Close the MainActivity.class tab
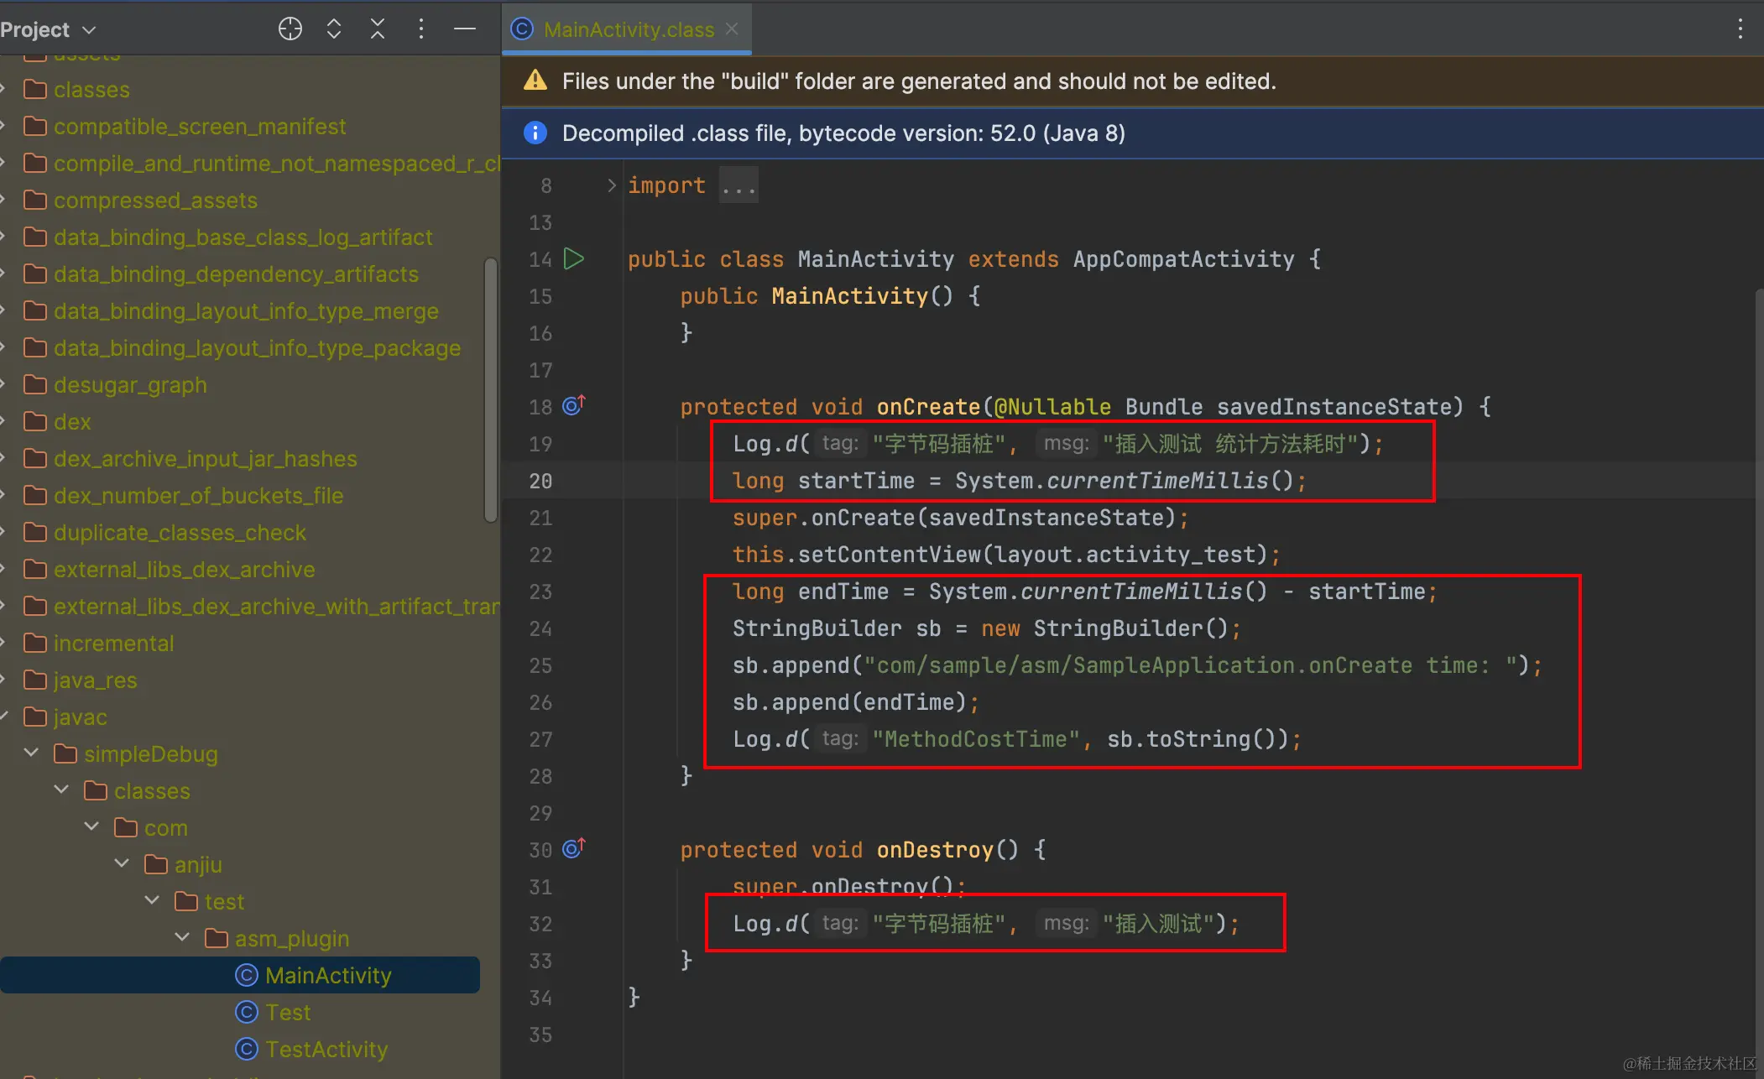Screen dimensions: 1764x1079 pyautogui.click(x=732, y=29)
